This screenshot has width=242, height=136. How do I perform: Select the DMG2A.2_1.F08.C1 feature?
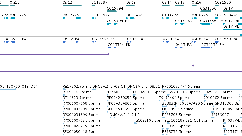coord(94,89)
